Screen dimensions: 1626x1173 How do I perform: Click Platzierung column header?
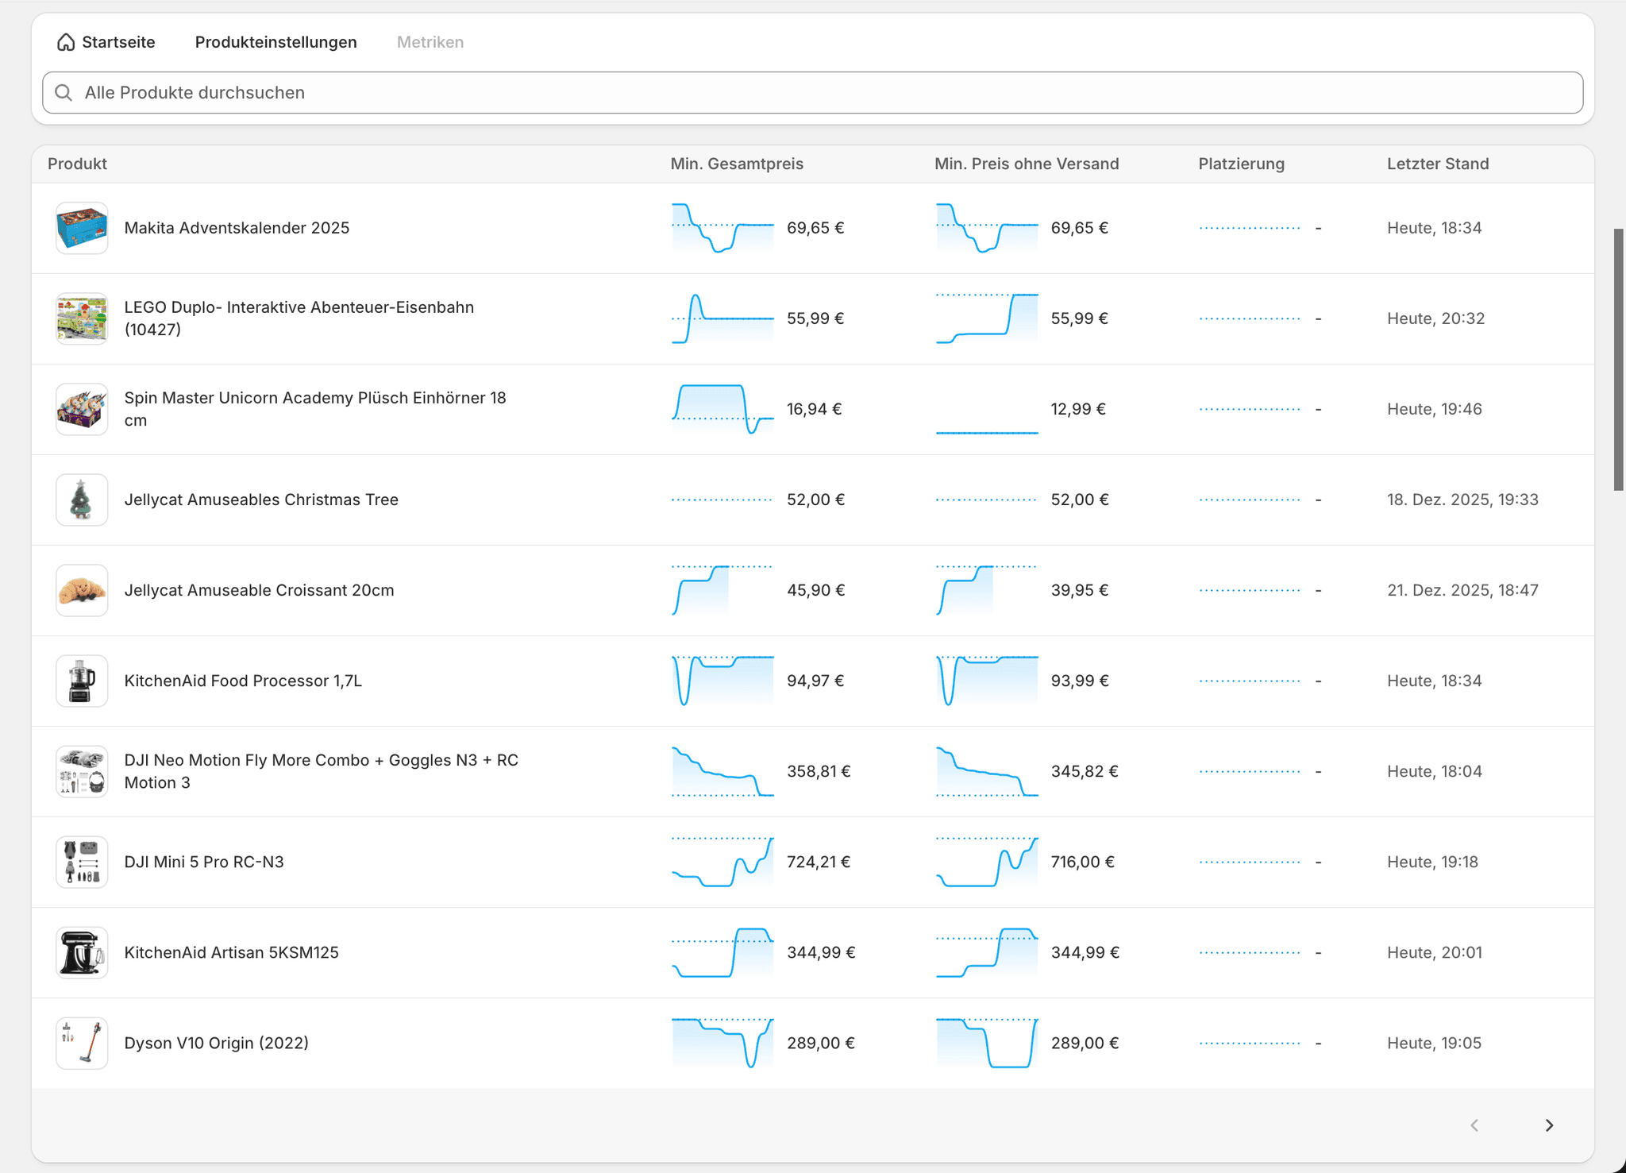pos(1241,164)
